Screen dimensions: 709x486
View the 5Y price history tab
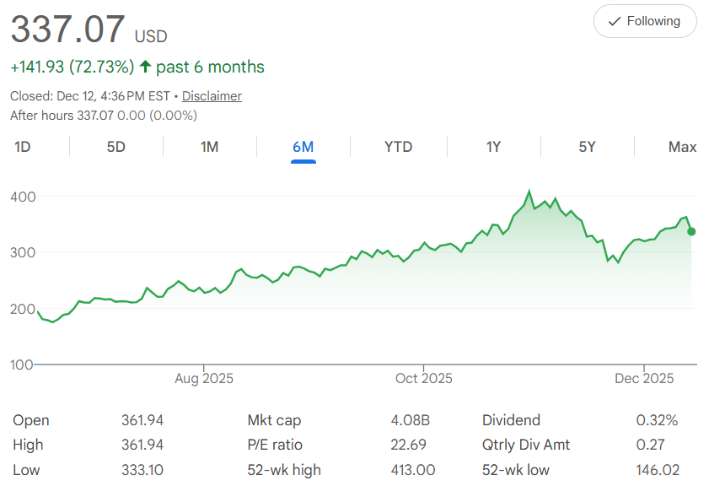[587, 147]
